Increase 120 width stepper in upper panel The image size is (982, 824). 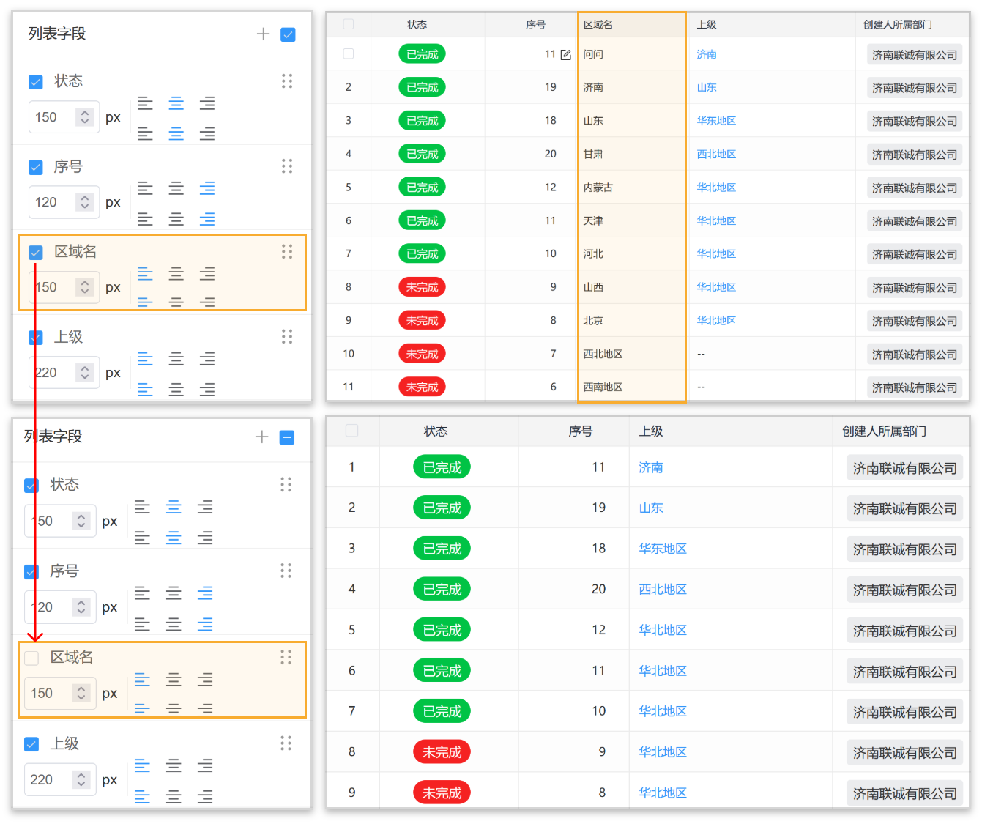pos(85,198)
